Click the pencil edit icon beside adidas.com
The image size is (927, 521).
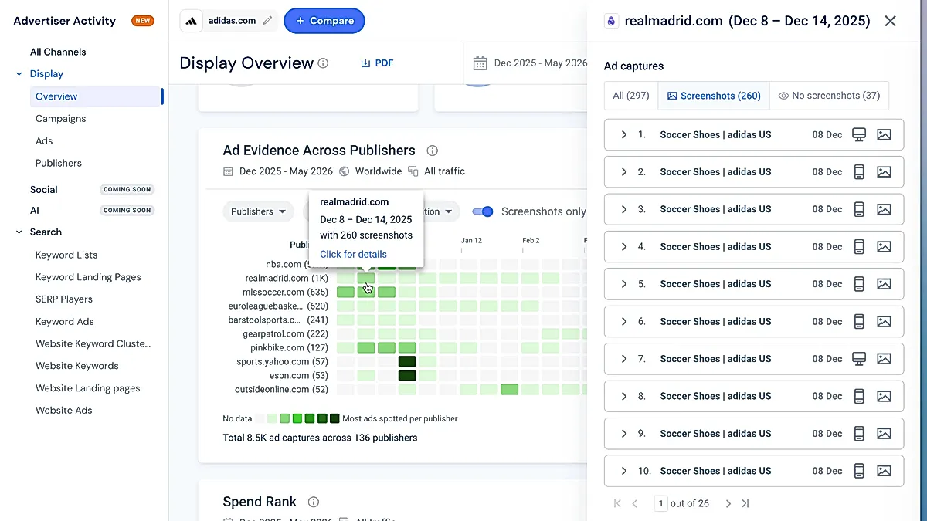[x=268, y=21]
